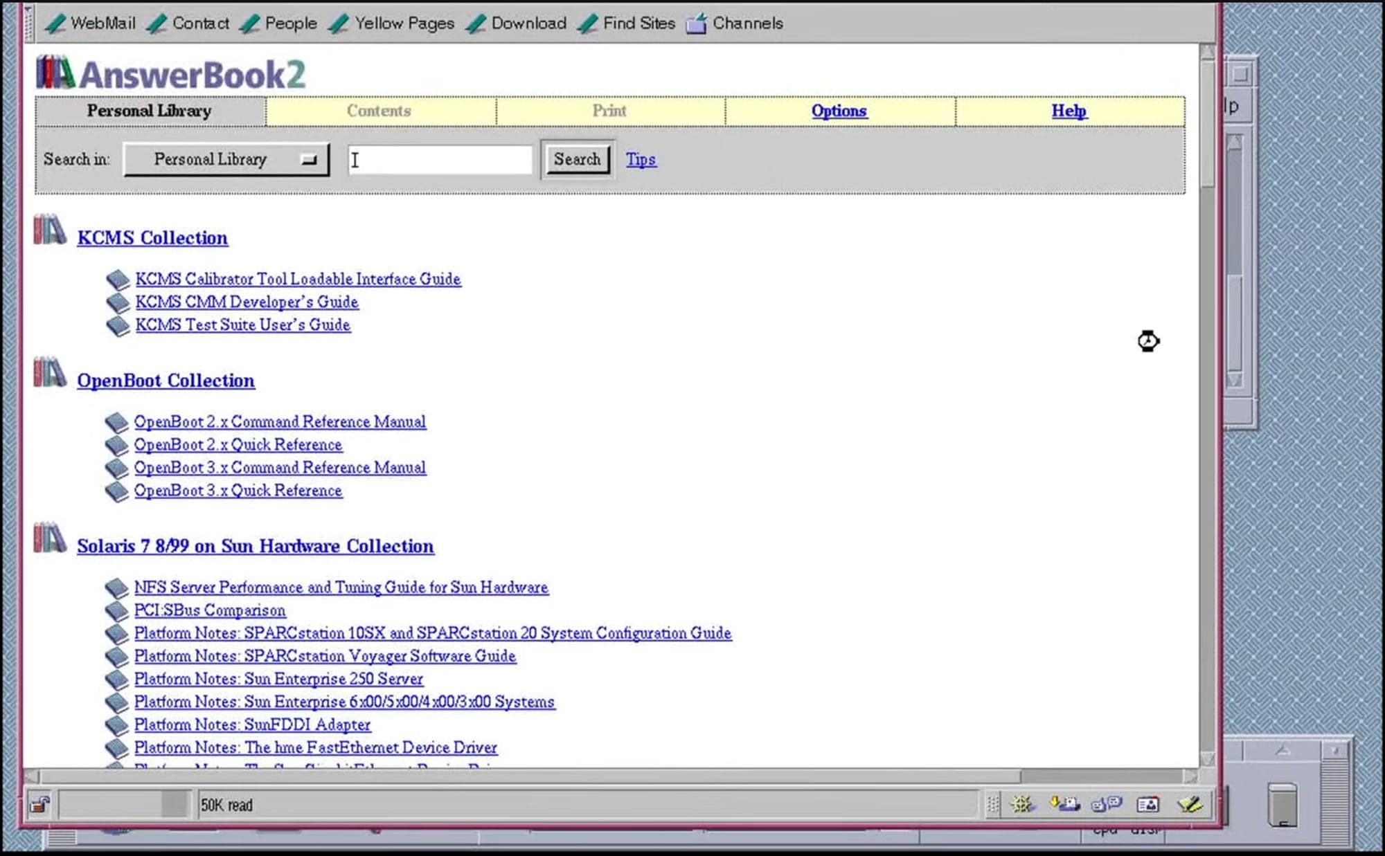Click the vertical scrollbar down arrow

[1207, 759]
